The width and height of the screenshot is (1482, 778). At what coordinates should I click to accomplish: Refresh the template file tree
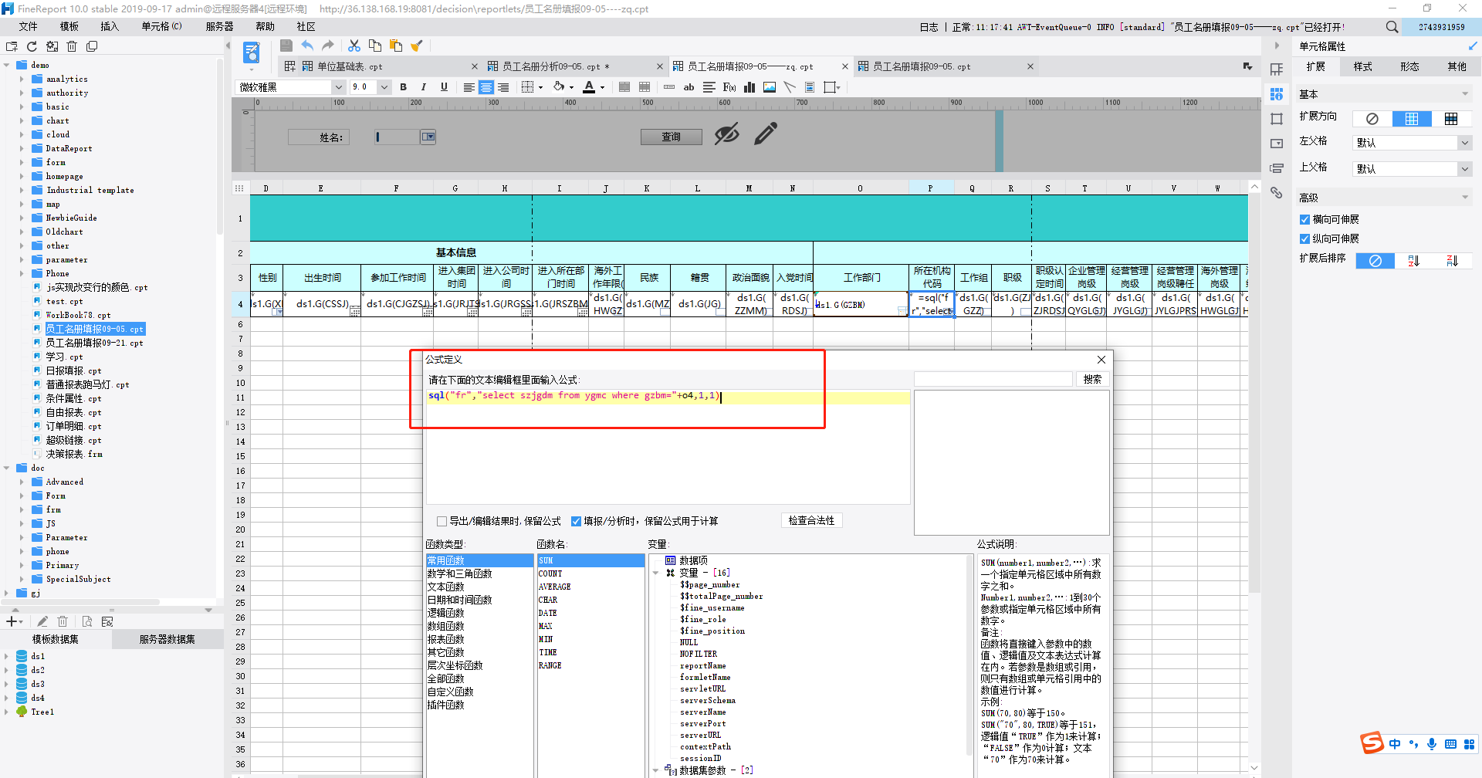click(x=32, y=46)
